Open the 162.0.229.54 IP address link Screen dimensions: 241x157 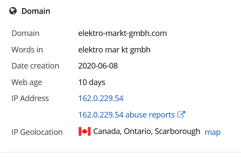(x=101, y=98)
